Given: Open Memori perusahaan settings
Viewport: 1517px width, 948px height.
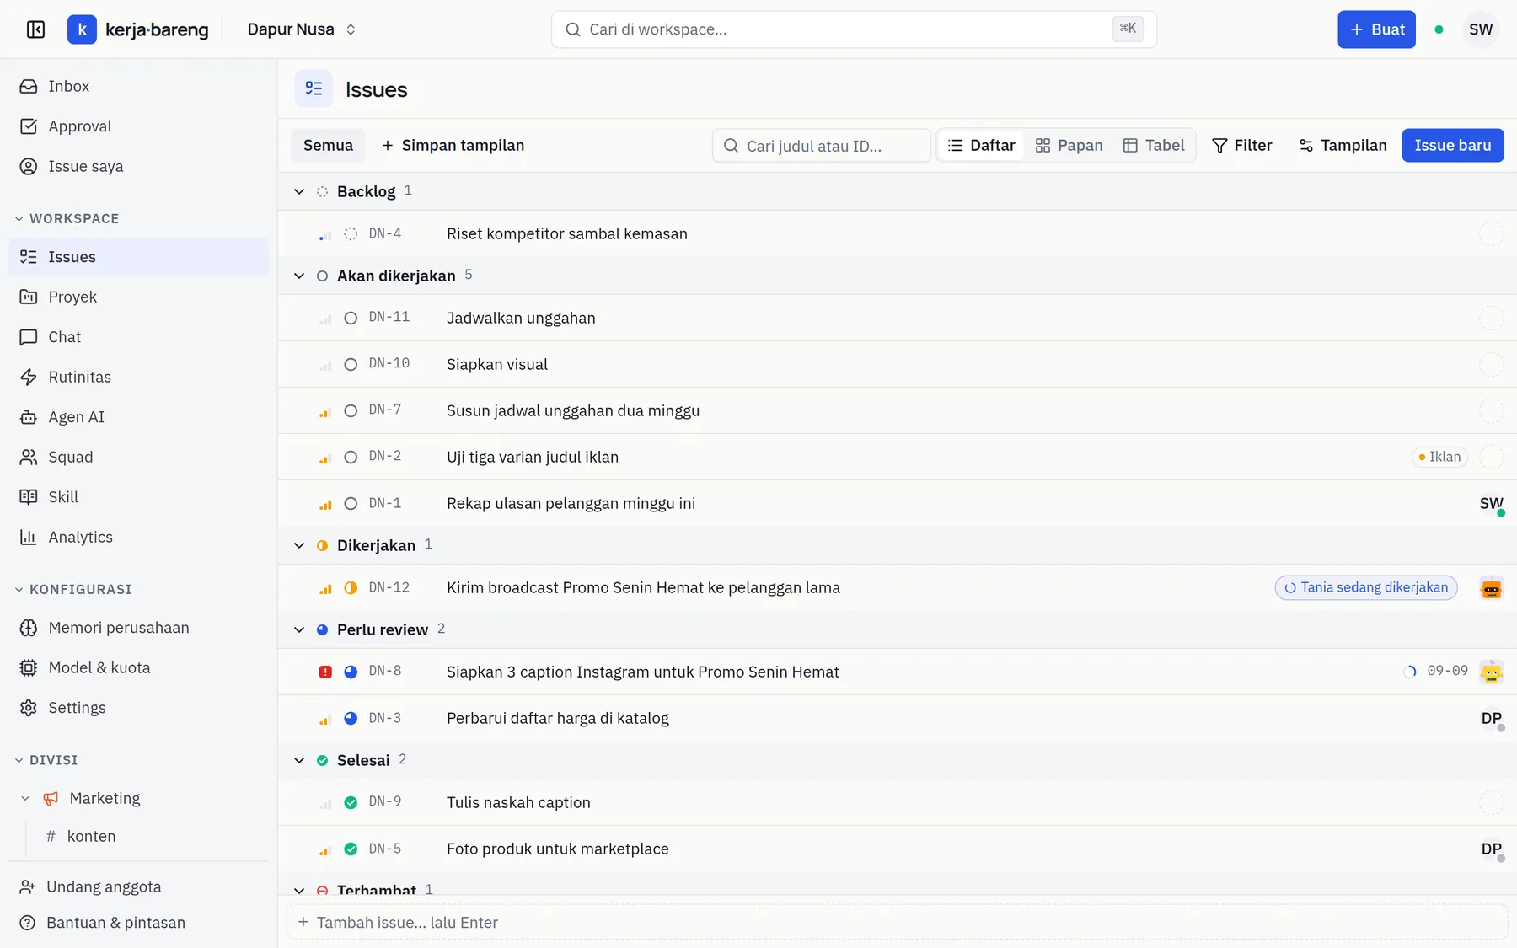Looking at the screenshot, I should coord(138,628).
